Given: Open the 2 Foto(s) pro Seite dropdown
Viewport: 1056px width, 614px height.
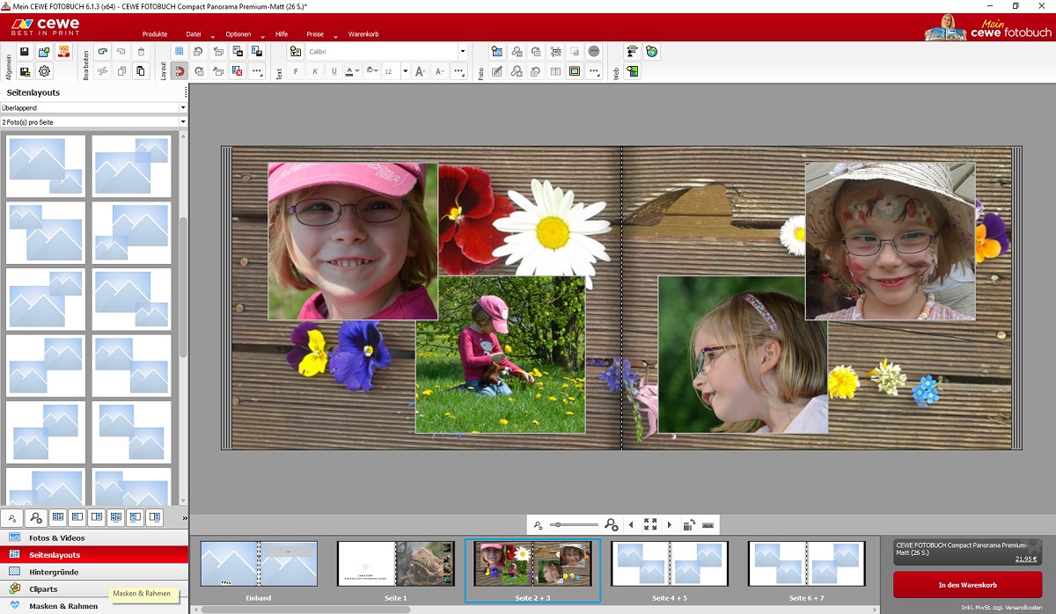Looking at the screenshot, I should click(x=94, y=121).
